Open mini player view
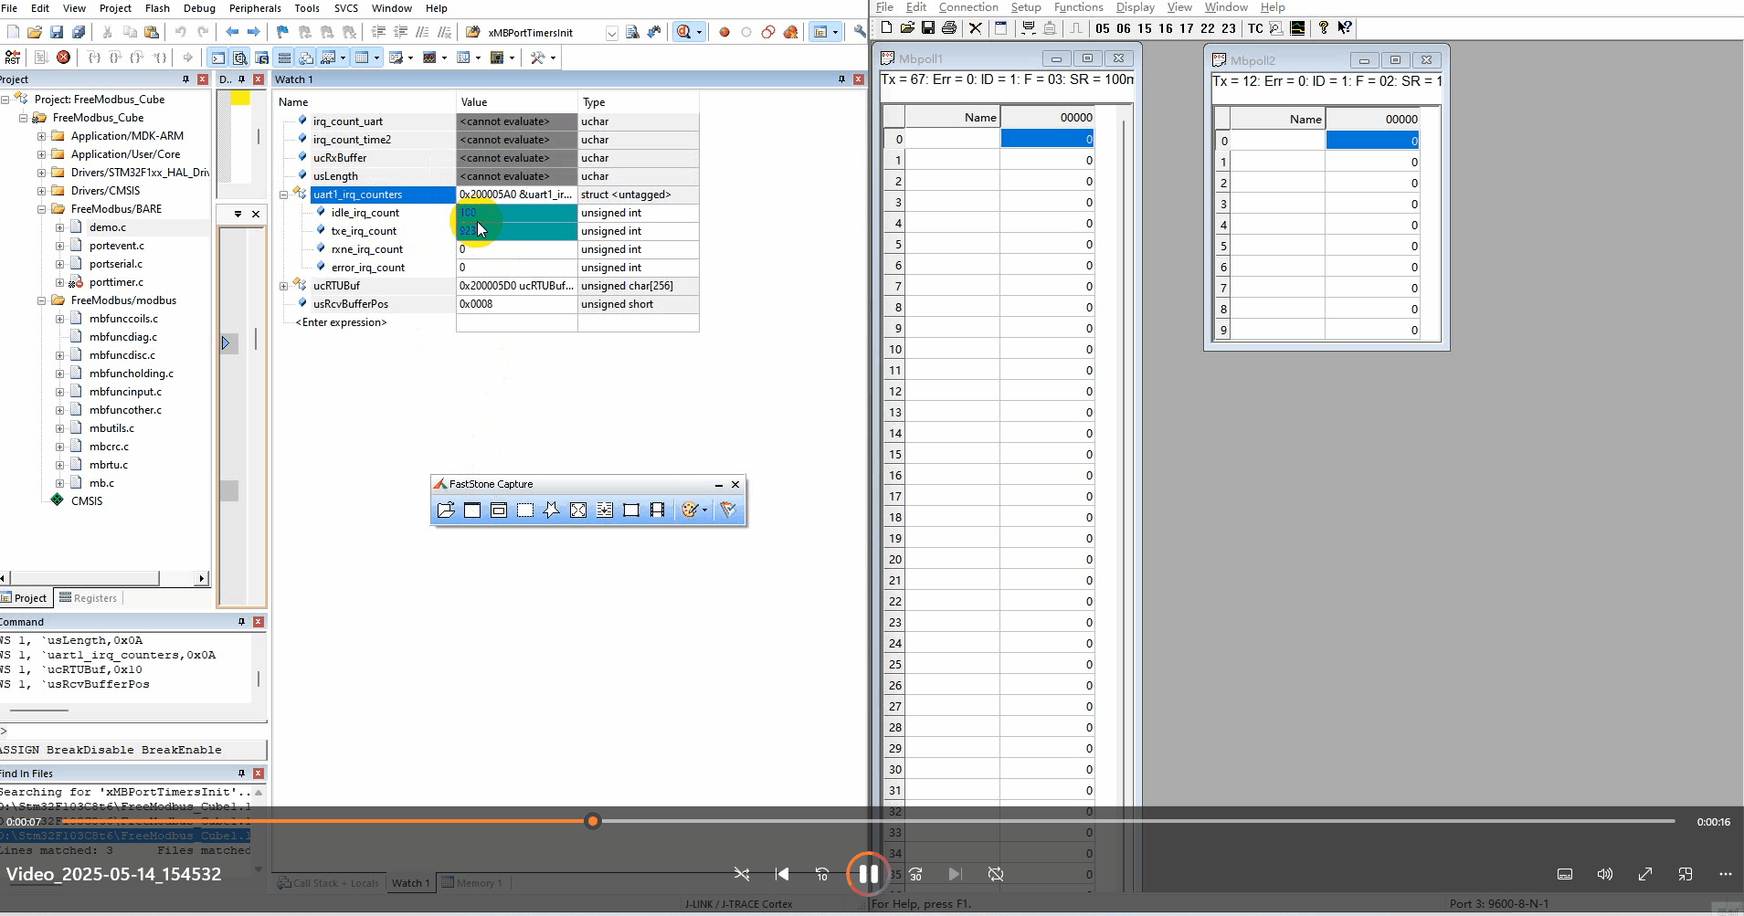1744x916 pixels. [x=1686, y=874]
